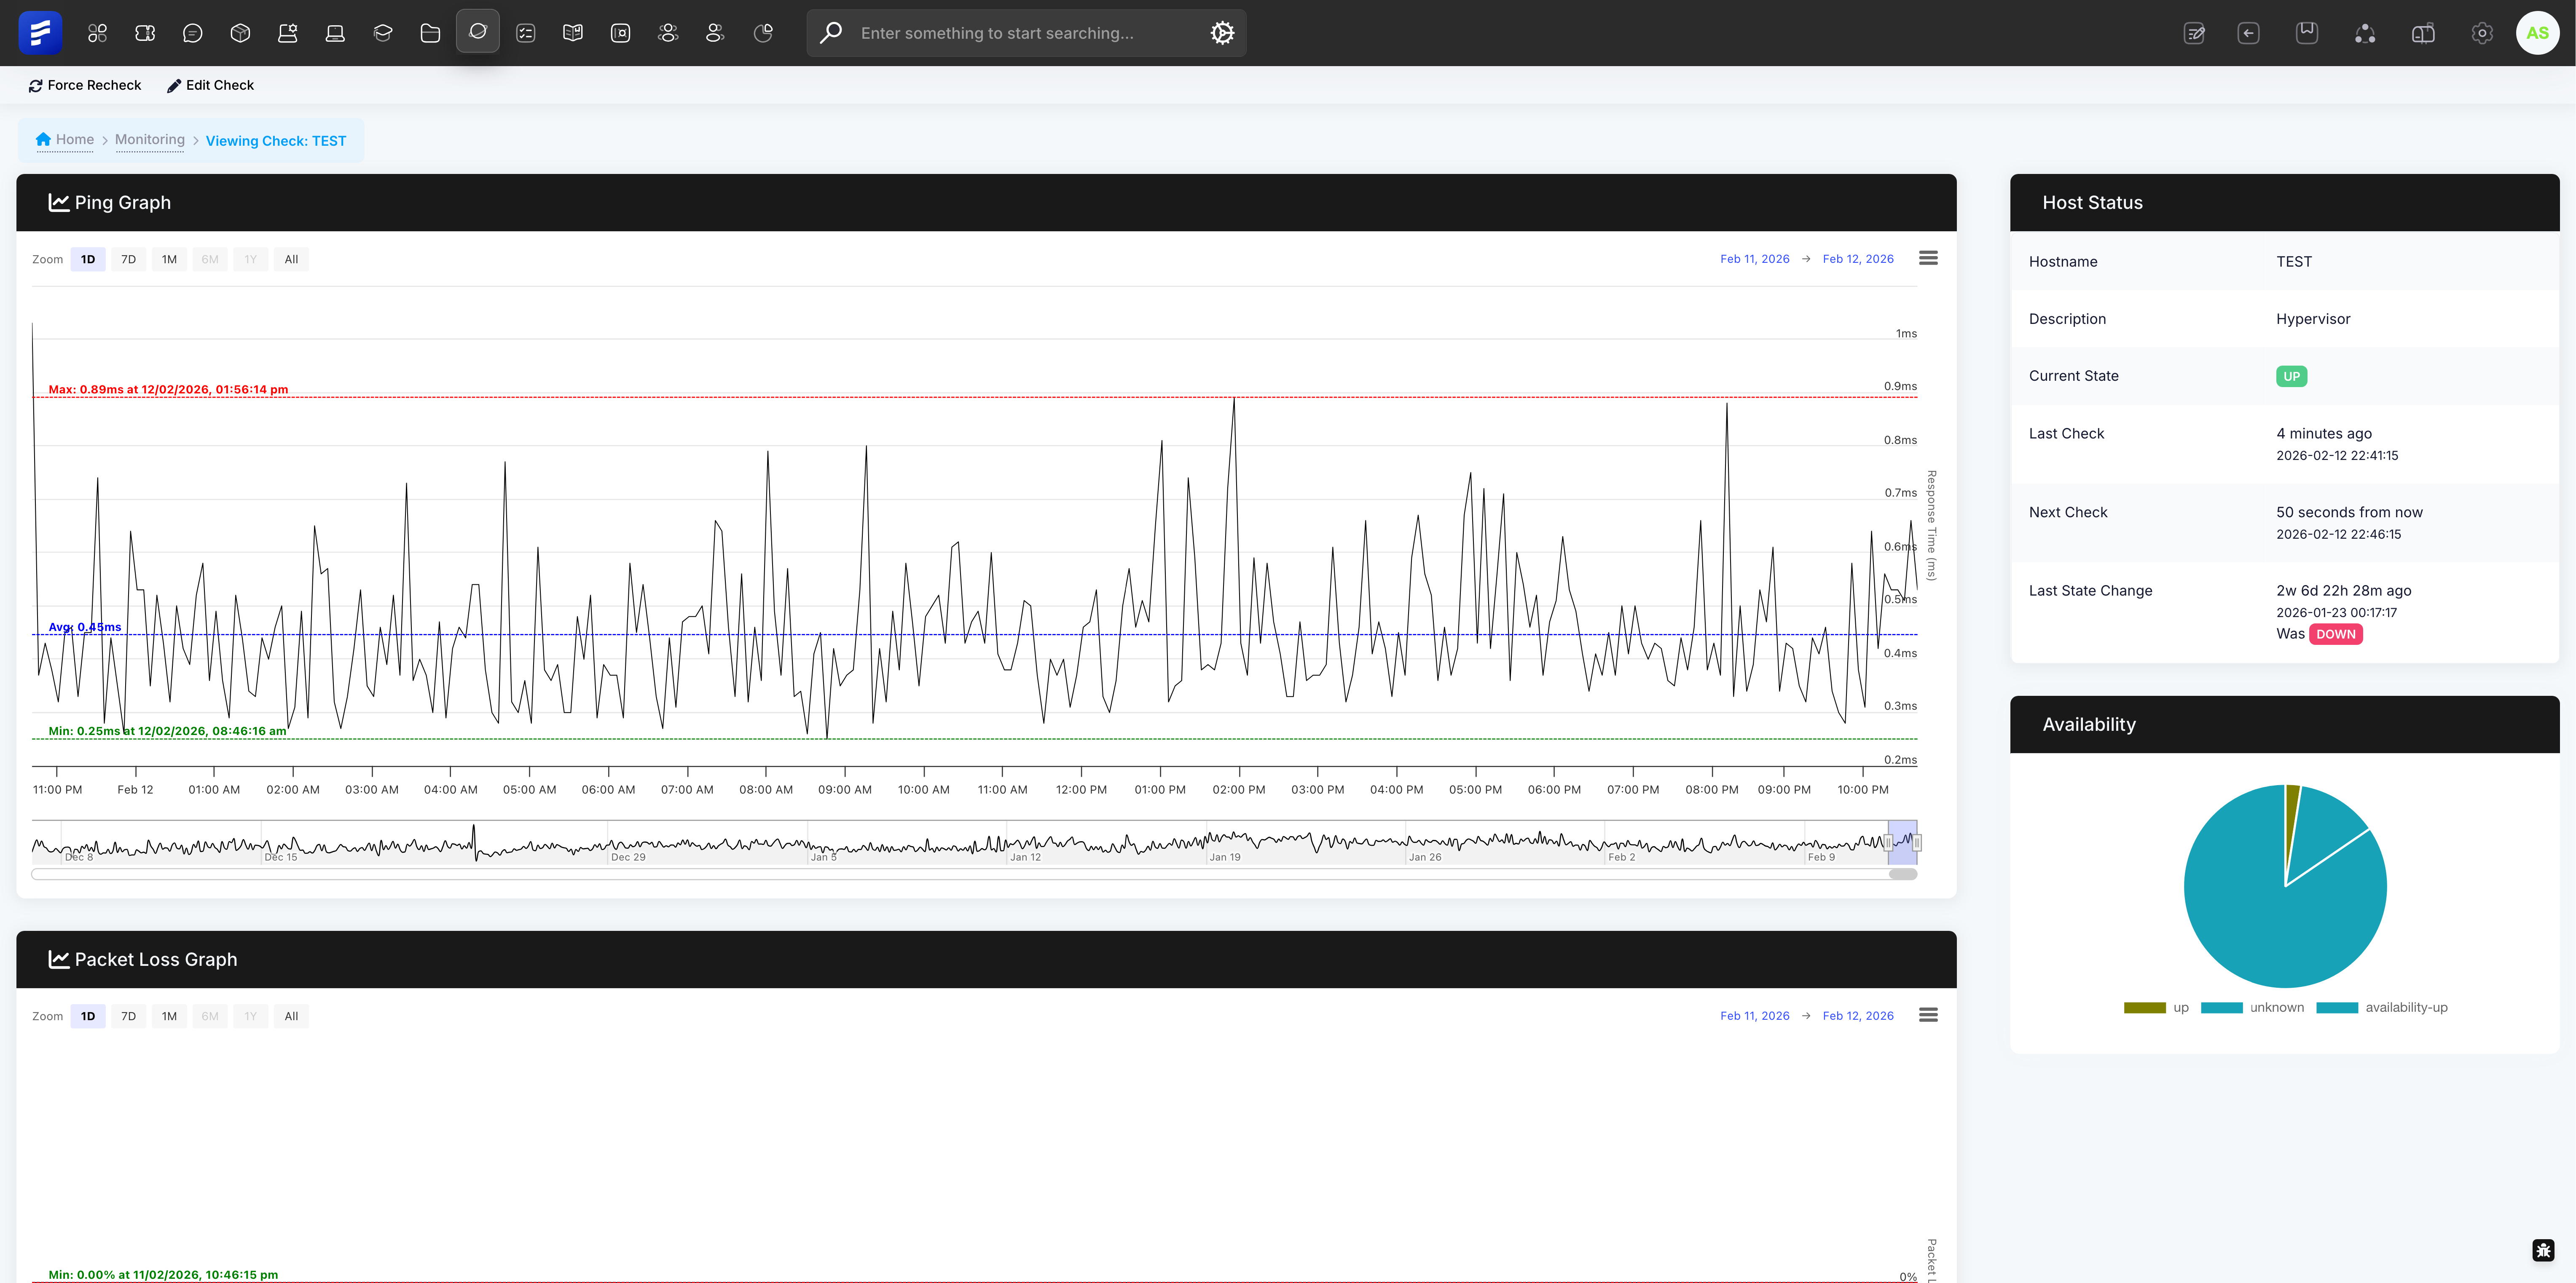Set Packet Loss Graph zoom to 1M

pyautogui.click(x=169, y=1016)
